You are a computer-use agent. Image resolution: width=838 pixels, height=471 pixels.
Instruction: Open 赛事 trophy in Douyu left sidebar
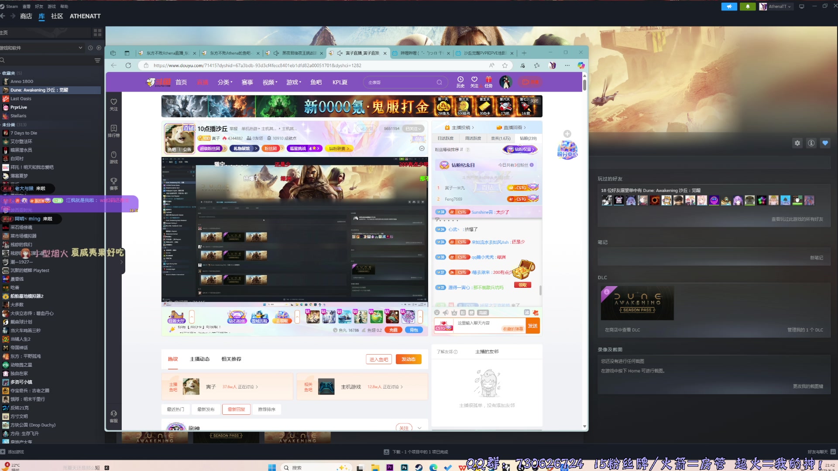(x=113, y=184)
